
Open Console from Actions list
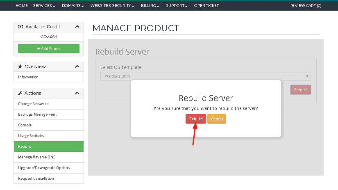click(49, 125)
